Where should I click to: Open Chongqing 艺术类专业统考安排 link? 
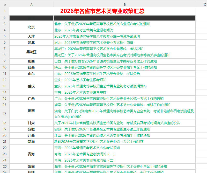(x=82, y=92)
